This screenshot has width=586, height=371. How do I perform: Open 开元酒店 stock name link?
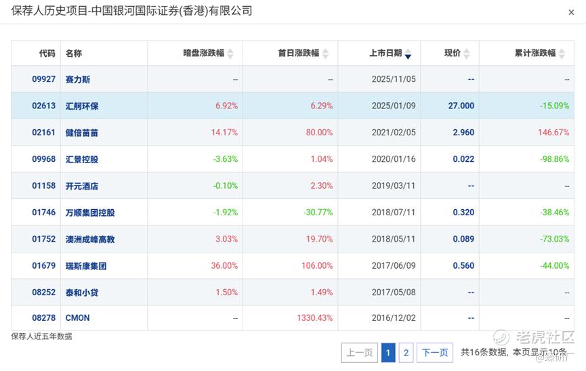coord(82,186)
